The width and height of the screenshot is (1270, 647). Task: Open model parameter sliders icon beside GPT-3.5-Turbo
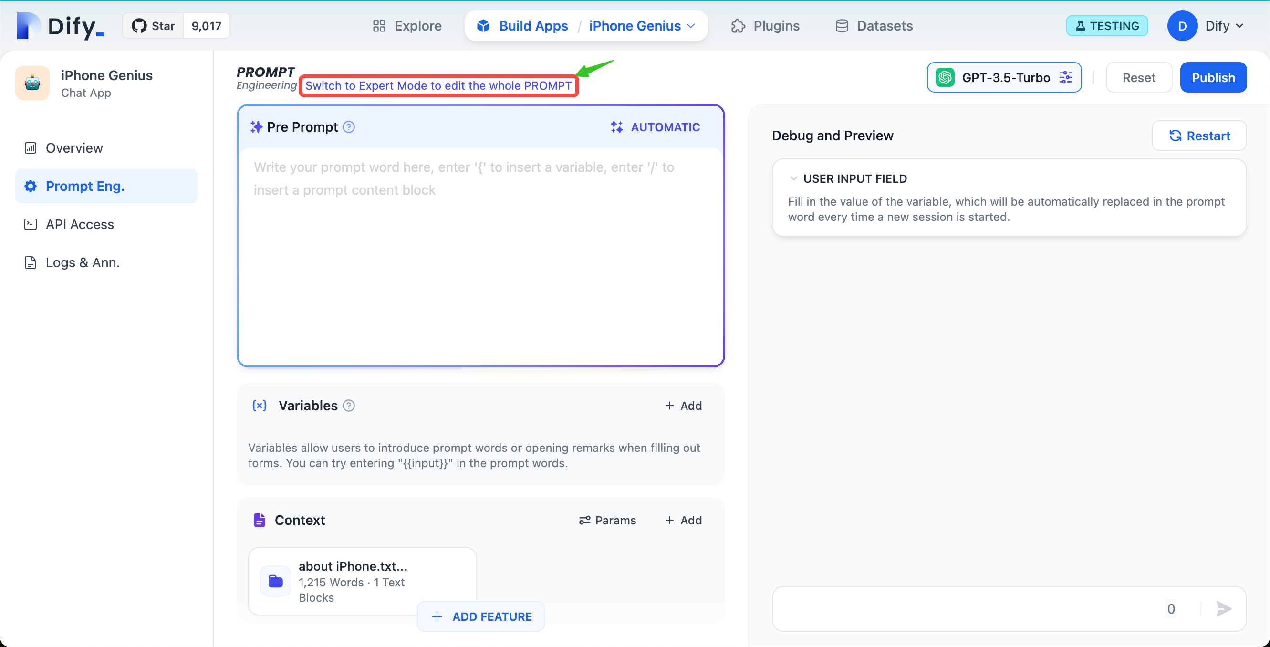click(x=1066, y=77)
